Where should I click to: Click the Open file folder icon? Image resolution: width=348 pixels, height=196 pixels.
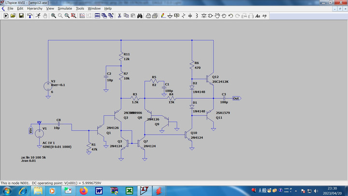(14, 15)
